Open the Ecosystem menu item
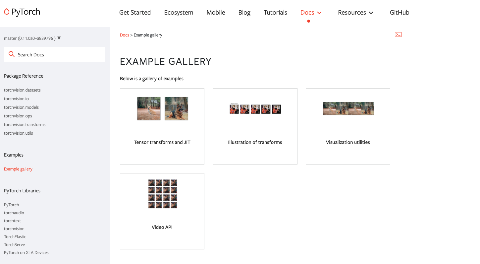Screen dimensions: 480x264 click(x=179, y=12)
